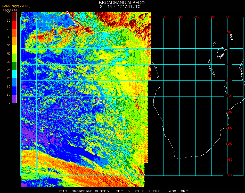Select the light blue 15-20 colorbar swatch
This screenshot has height=193, width=245.
tap(14, 82)
